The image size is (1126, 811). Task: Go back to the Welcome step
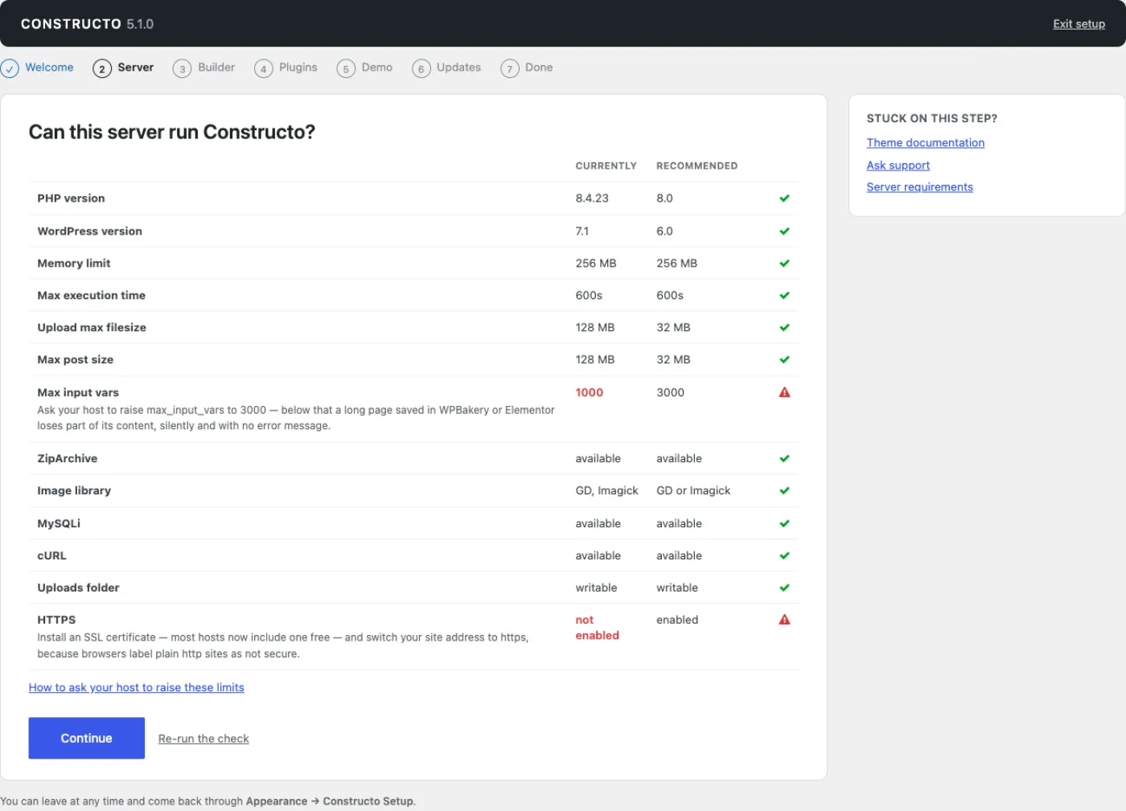(49, 68)
